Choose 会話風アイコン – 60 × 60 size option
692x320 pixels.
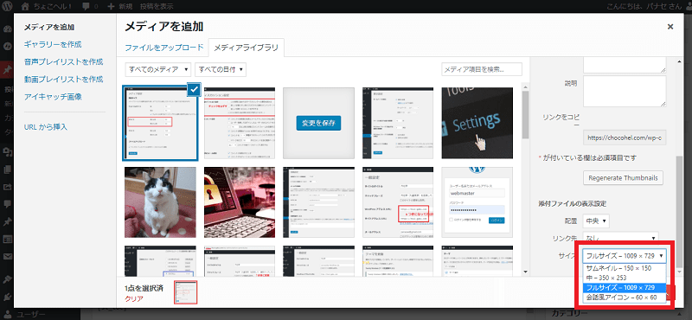(x=624, y=298)
